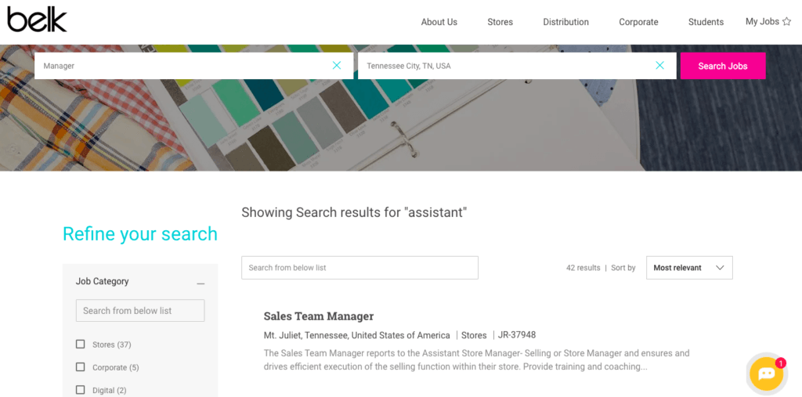Open the Sales Team Manager job
The width and height of the screenshot is (802, 397).
coord(318,316)
